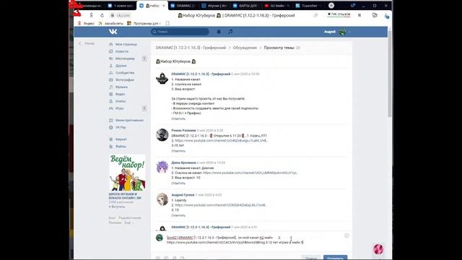Open the Андрей profile dropdown in header
The width and height of the screenshot is (462, 260).
click(337, 32)
